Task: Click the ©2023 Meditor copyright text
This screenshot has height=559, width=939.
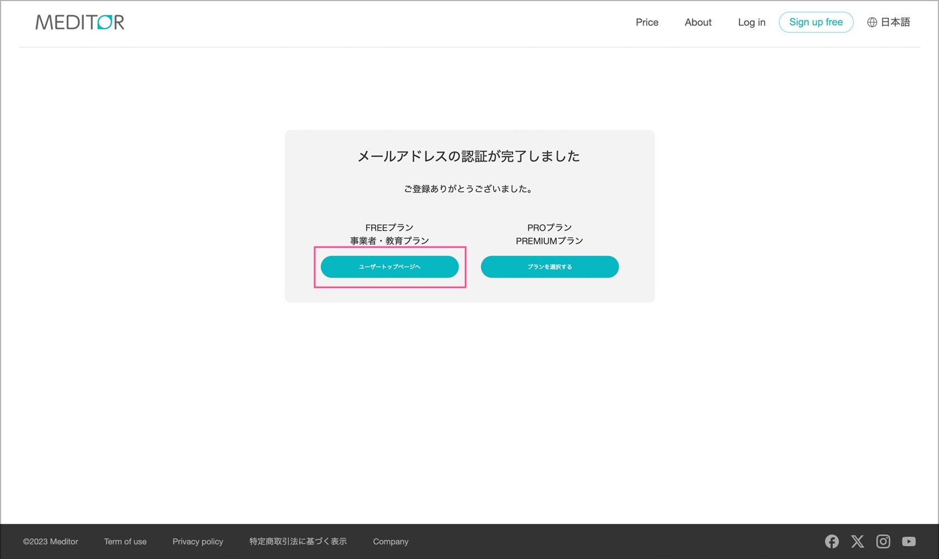Action: click(x=51, y=542)
